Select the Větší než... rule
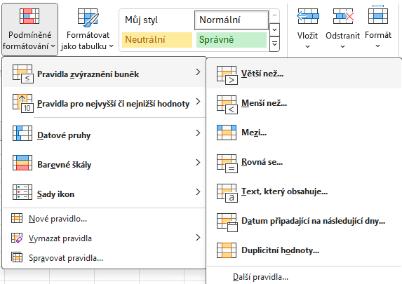 (304, 74)
